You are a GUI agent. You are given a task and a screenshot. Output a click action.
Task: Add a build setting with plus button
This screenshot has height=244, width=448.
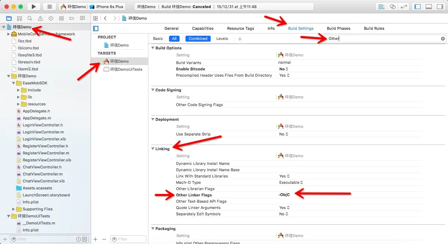240,39
